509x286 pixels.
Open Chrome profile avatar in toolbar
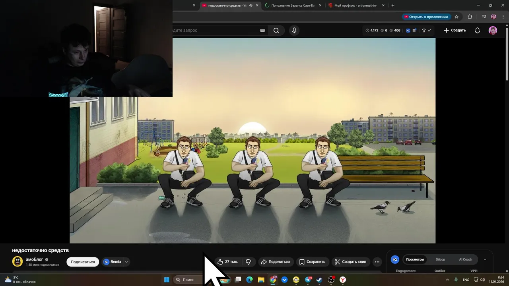pos(493,17)
